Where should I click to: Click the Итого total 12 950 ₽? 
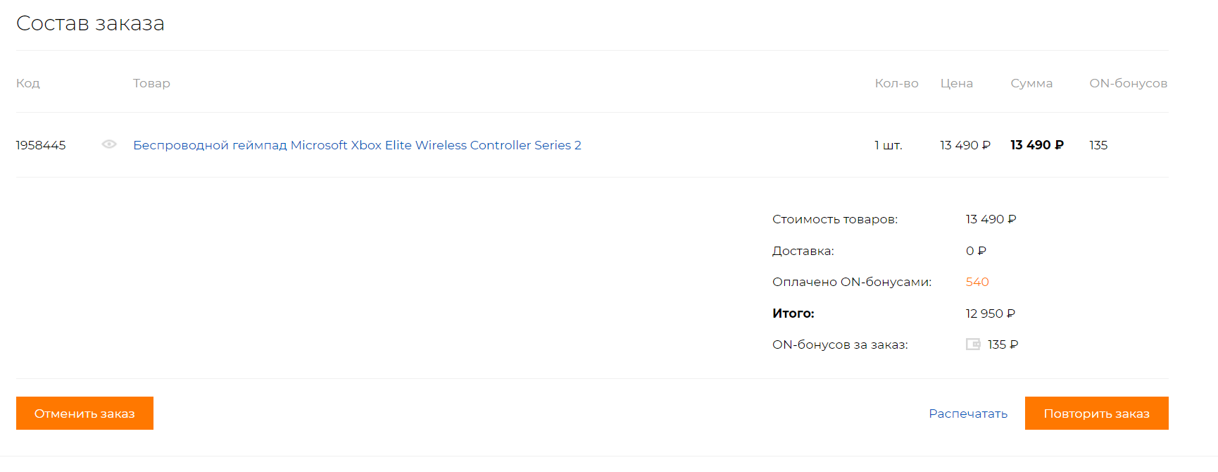[x=990, y=313]
